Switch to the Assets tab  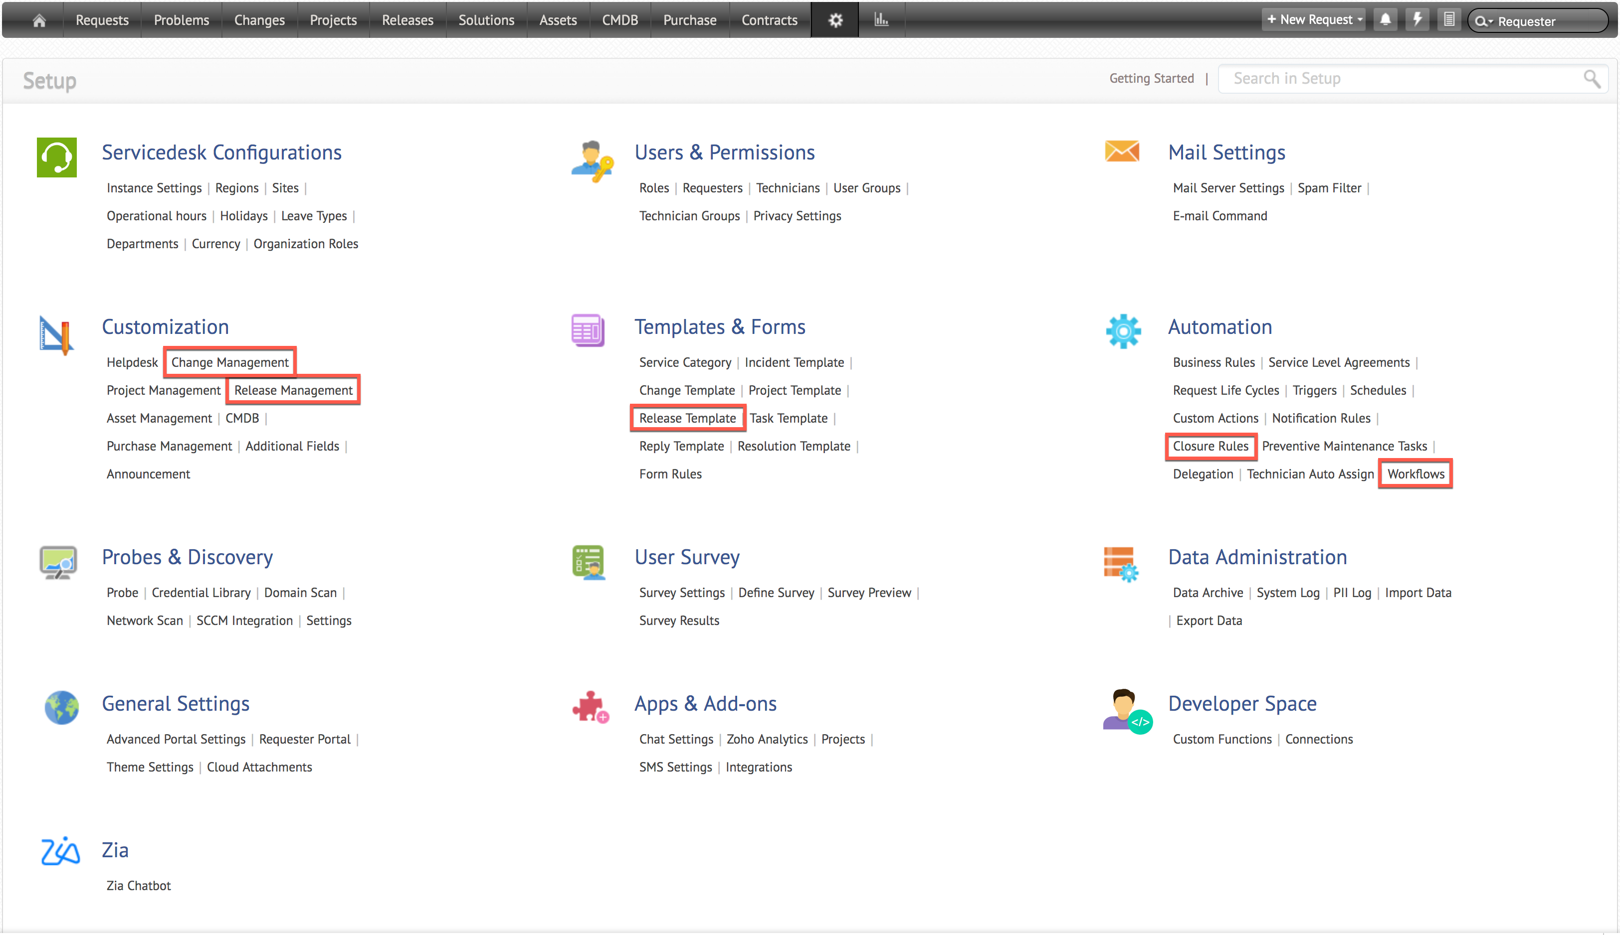click(557, 20)
